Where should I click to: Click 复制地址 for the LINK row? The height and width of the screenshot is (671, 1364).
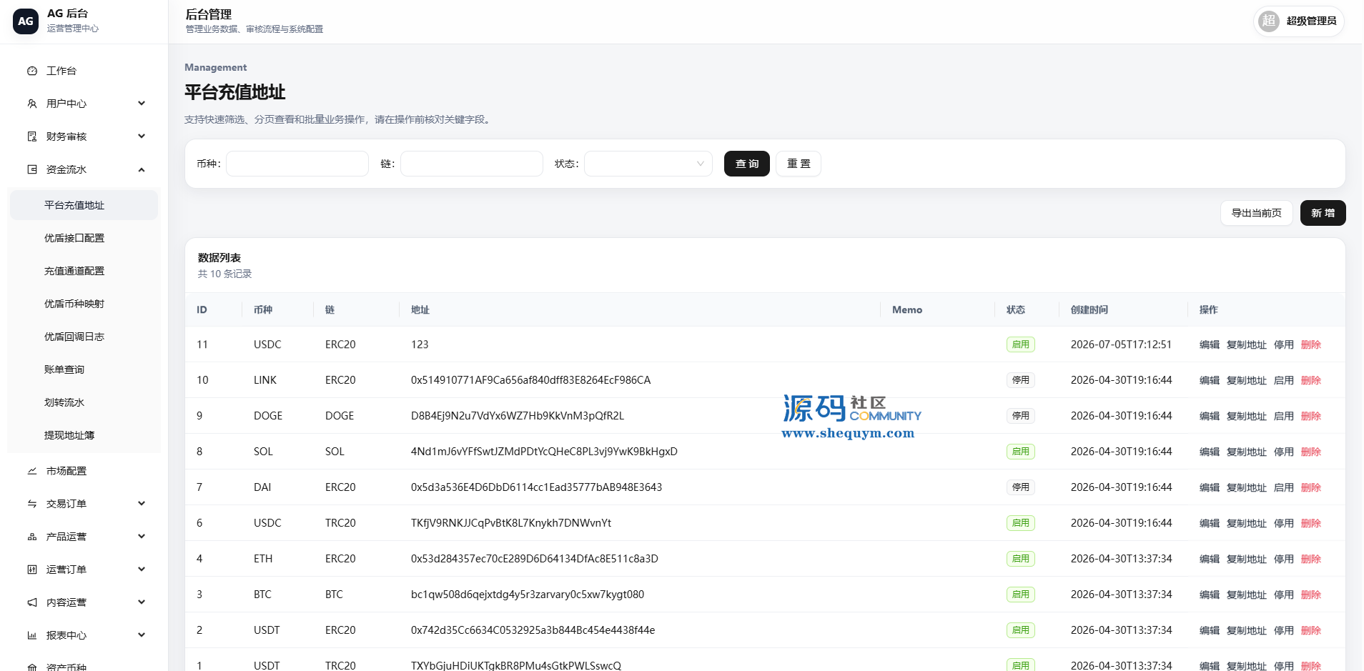[1247, 380]
